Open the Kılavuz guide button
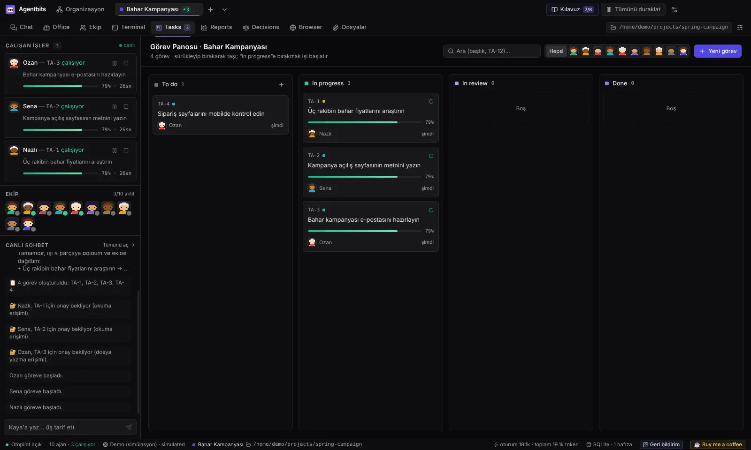The height and width of the screenshot is (450, 751). pyautogui.click(x=572, y=9)
